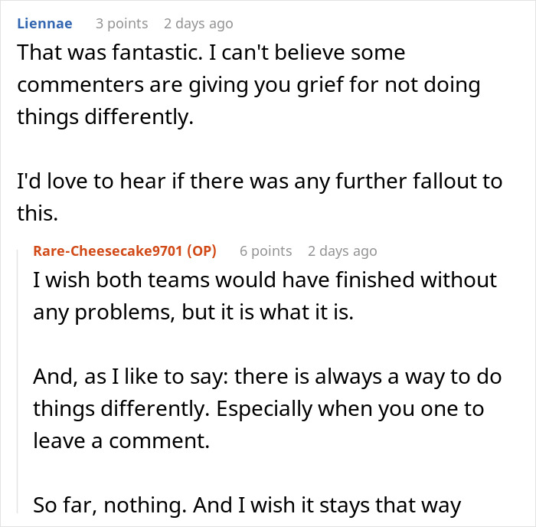Click the line "Especially when you one to"
This screenshot has height=527, width=536.
[x=258, y=408]
